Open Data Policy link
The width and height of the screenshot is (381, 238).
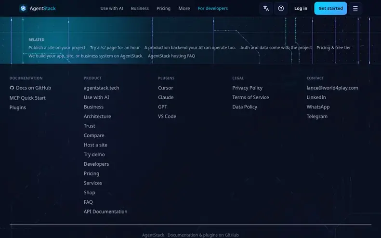tap(244, 107)
